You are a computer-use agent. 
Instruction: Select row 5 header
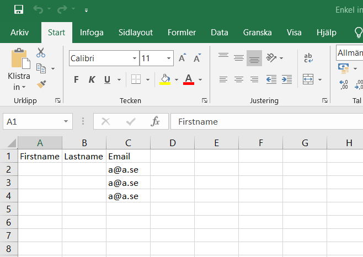click(x=9, y=209)
